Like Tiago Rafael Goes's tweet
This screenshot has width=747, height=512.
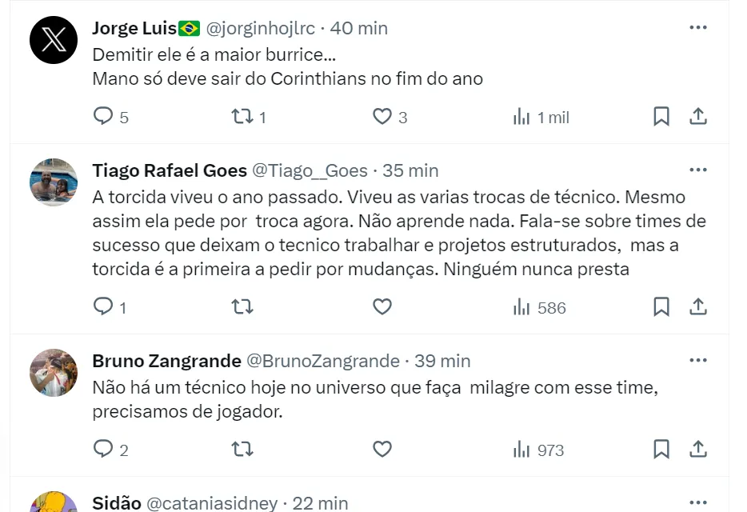click(x=382, y=306)
